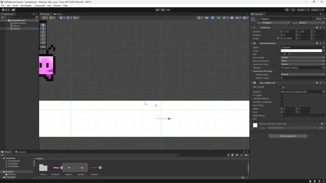Click the Position X field
The height and width of the screenshot is (183, 326).
point(289,32)
